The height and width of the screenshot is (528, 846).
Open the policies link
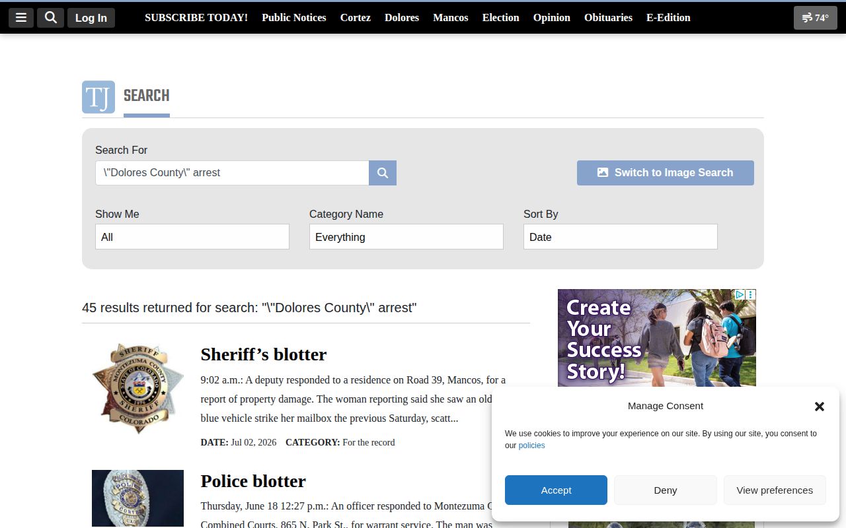click(532, 445)
